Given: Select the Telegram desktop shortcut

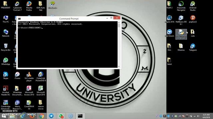Looking at the screenshot, I should click(193, 47).
